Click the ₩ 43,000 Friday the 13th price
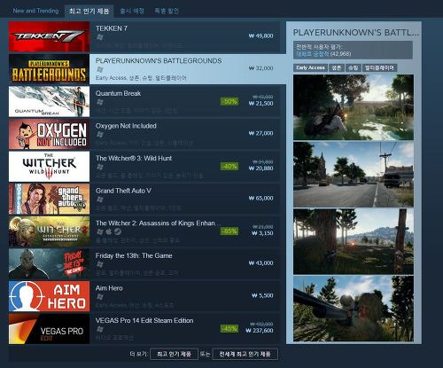 (260, 263)
